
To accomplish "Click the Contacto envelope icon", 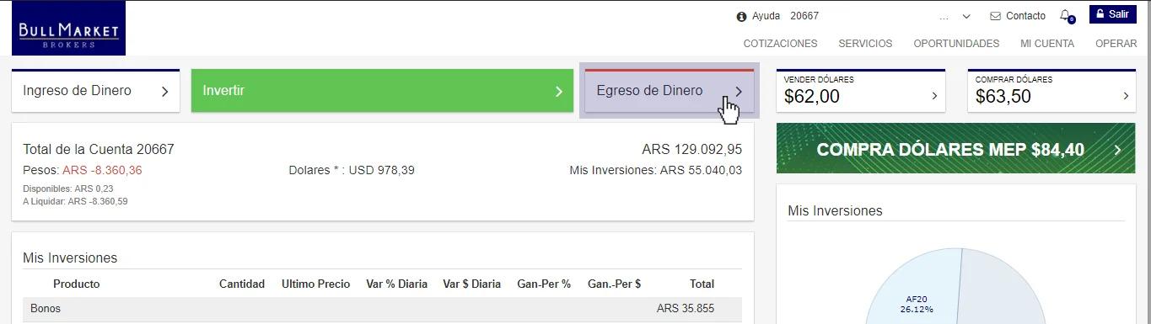I will (x=995, y=16).
